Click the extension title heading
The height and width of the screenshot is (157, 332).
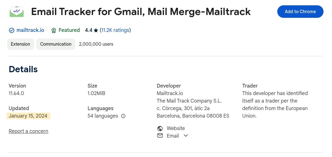[x=141, y=12]
